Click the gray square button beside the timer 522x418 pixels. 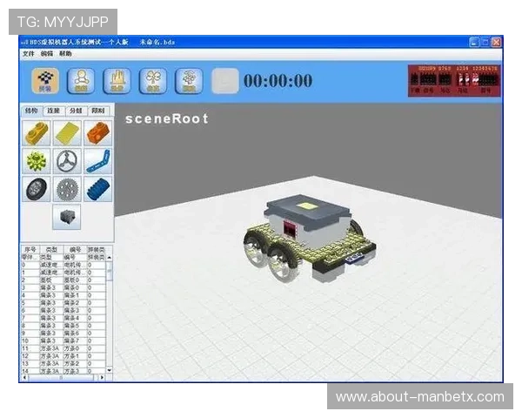(224, 80)
